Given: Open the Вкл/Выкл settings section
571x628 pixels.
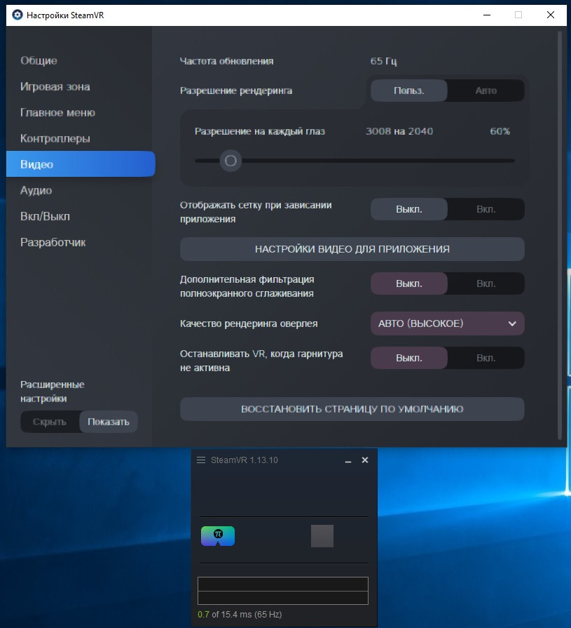Looking at the screenshot, I should (45, 216).
